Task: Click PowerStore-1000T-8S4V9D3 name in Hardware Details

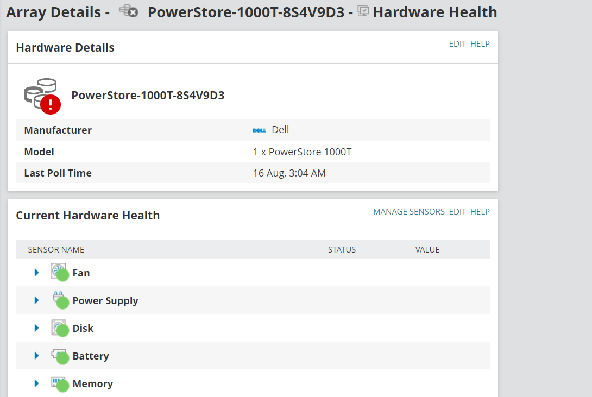Action: pyautogui.click(x=148, y=96)
